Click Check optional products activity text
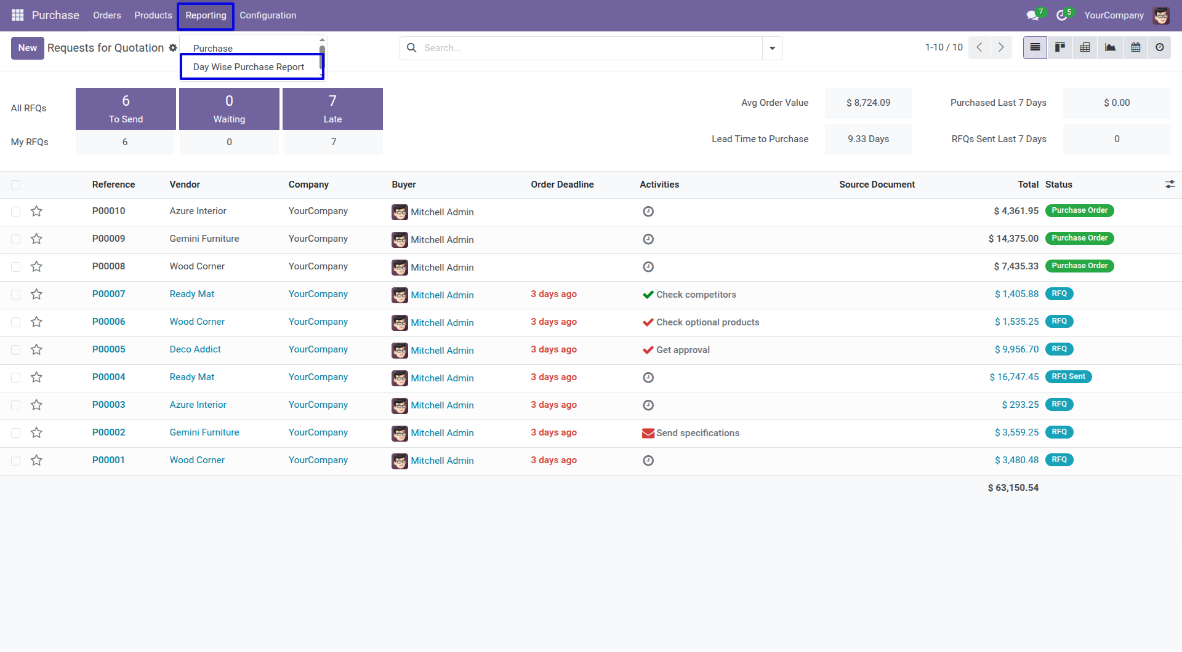 707,322
